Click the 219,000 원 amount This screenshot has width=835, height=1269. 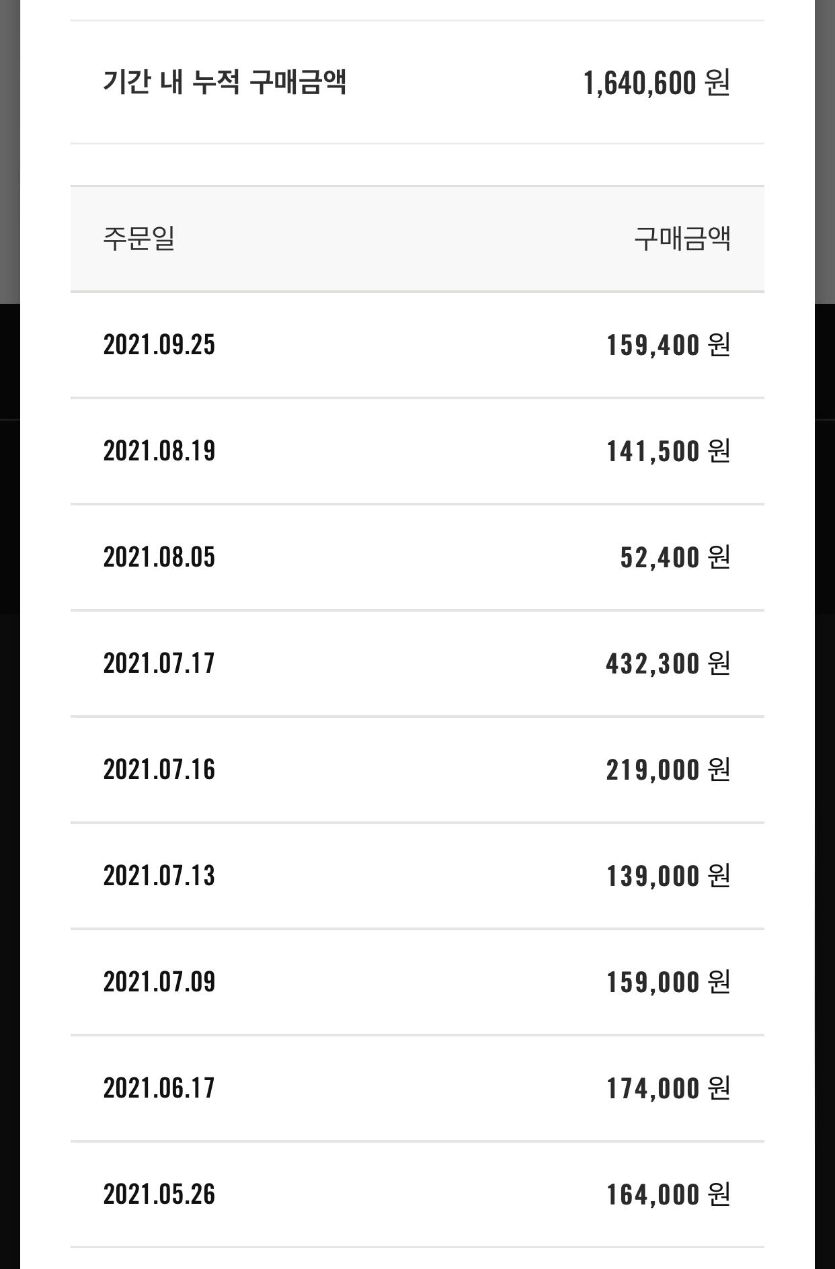(x=668, y=770)
